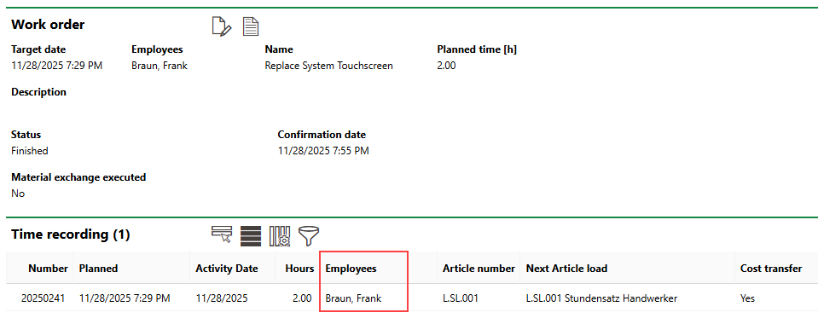Sort by the Activity Date column header
This screenshot has height=324, width=818.
[x=226, y=269]
